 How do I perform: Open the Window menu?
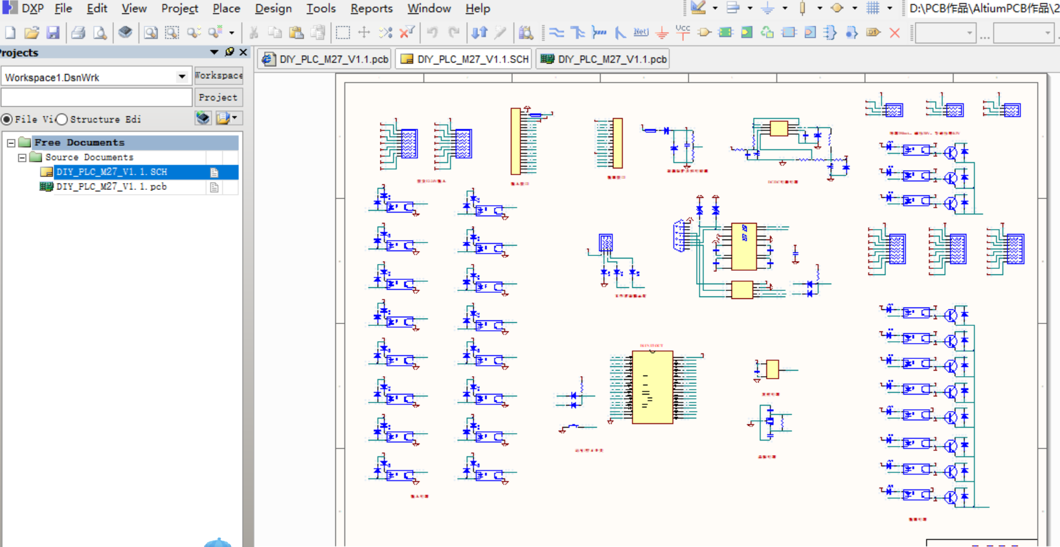click(x=429, y=9)
